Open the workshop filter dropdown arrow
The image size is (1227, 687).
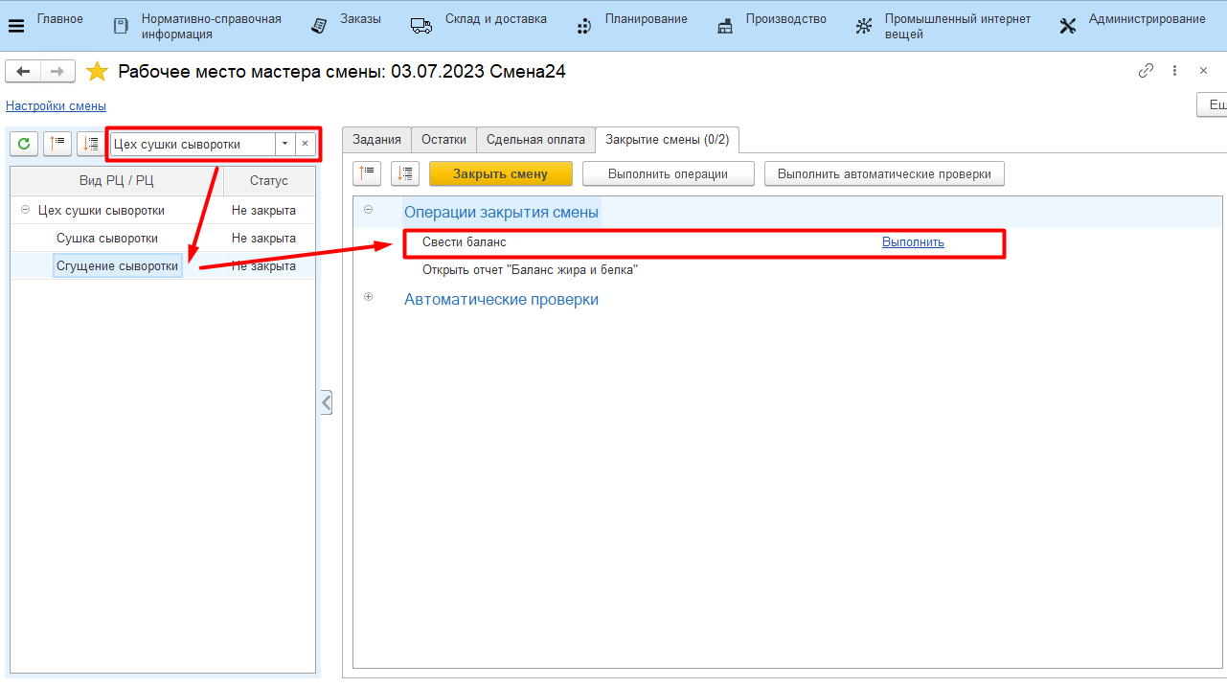click(x=284, y=144)
